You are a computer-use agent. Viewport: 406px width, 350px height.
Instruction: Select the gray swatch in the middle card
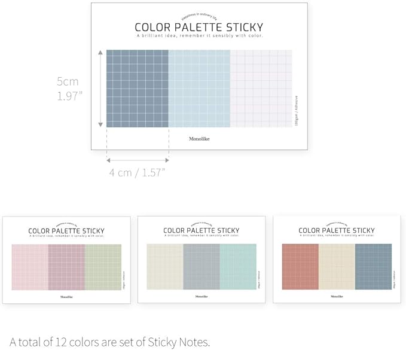tap(202, 267)
